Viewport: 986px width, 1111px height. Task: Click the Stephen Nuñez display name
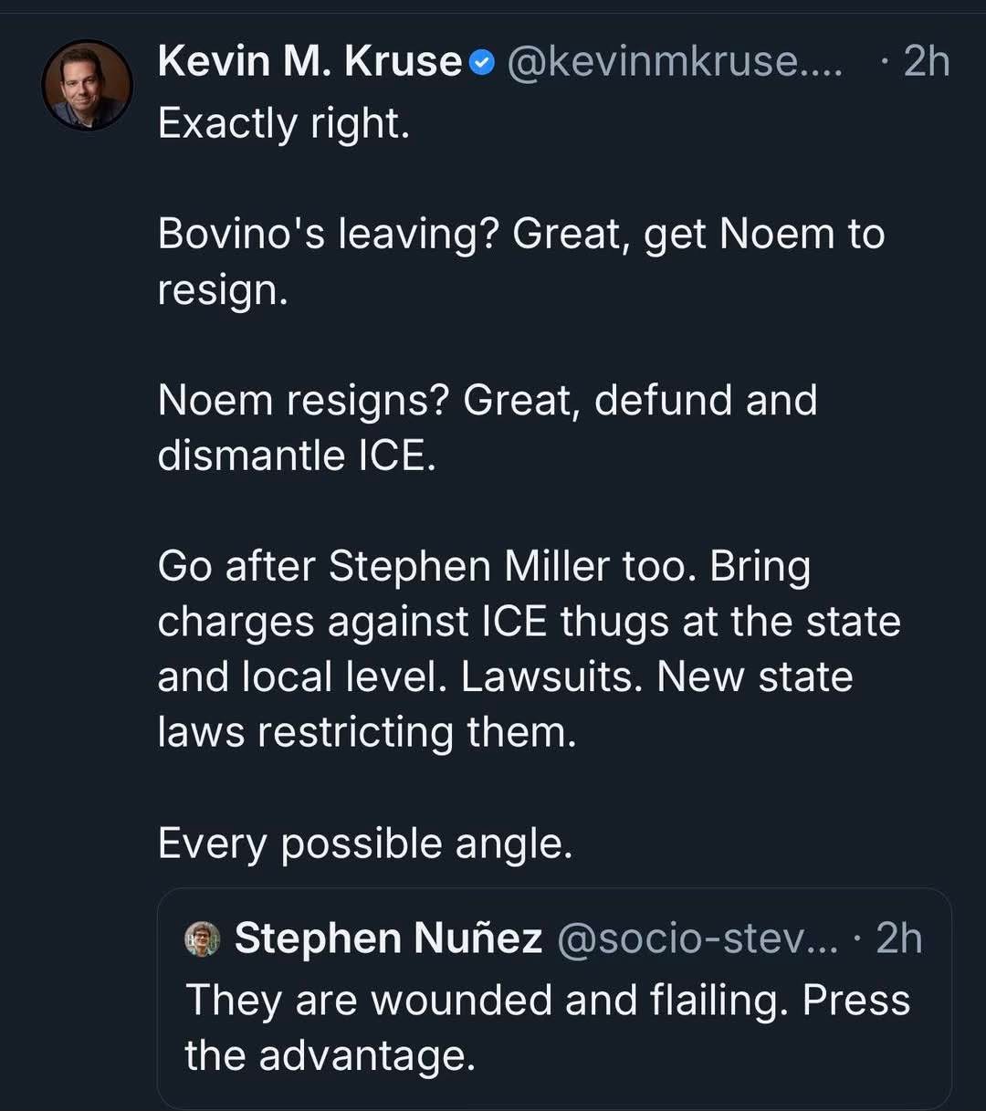pyautogui.click(x=388, y=938)
